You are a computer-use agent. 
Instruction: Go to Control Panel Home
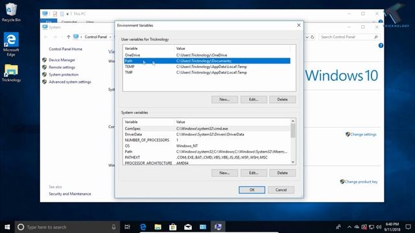pos(65,49)
